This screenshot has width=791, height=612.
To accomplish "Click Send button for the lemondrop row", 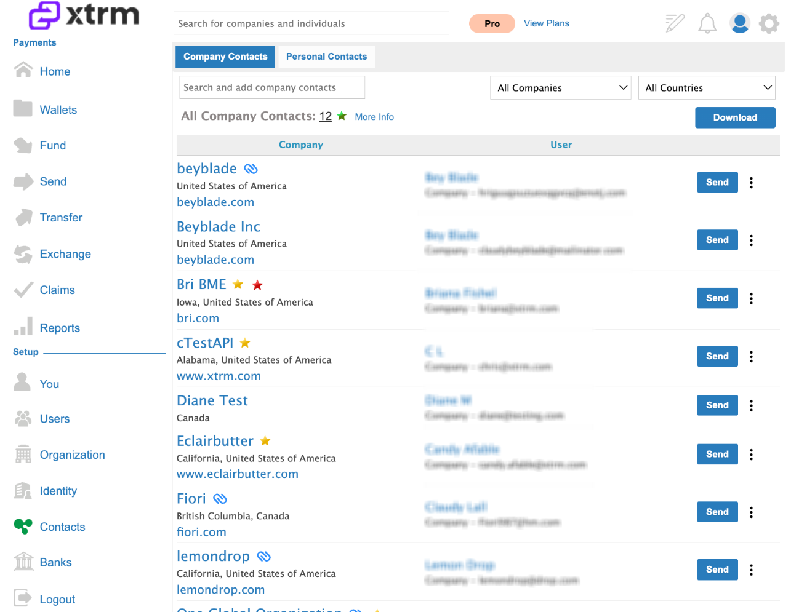I will coord(717,570).
